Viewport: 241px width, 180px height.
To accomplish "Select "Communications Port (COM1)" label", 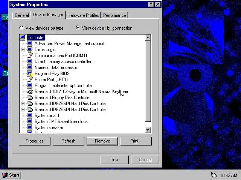I will coord(61,55).
